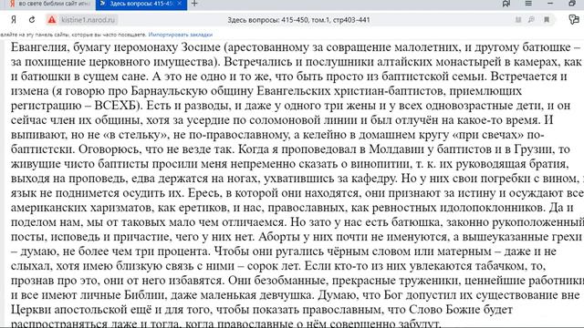
Task: Open the password manager key icon
Action: coord(574,19)
